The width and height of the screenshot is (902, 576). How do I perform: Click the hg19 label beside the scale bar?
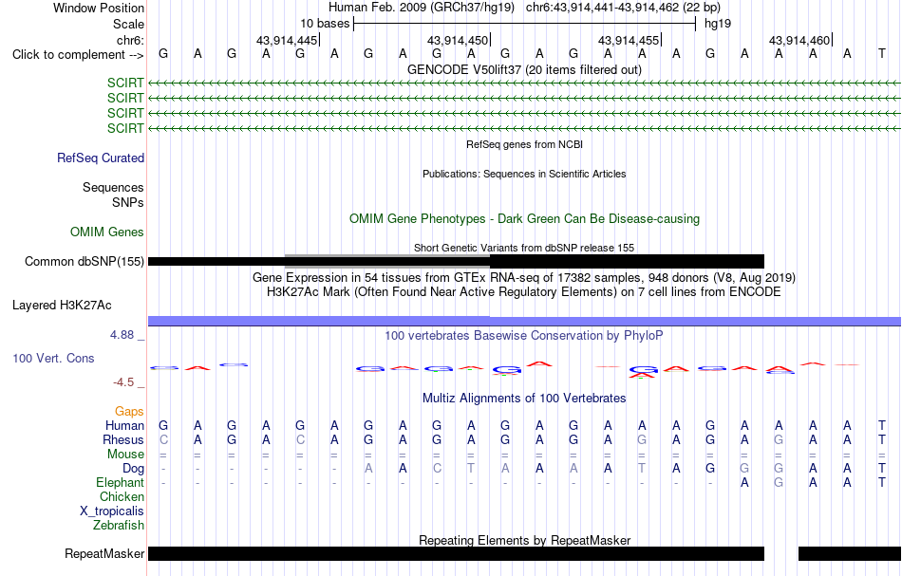click(x=718, y=24)
